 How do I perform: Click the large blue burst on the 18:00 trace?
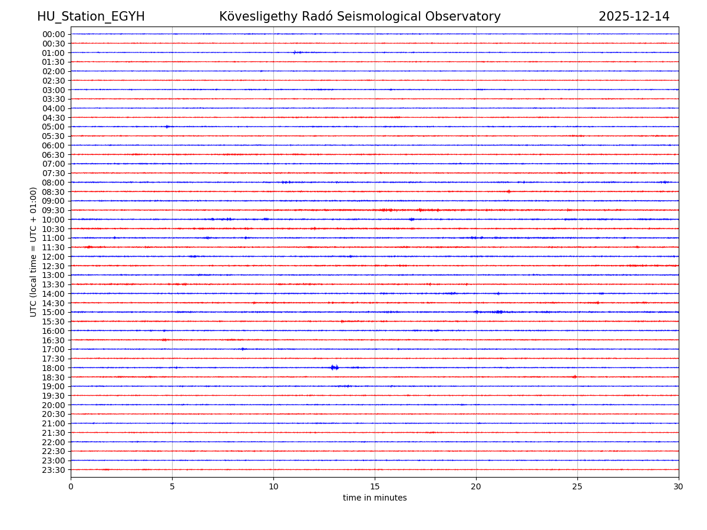334,367
